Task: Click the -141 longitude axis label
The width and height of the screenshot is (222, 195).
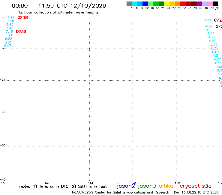Action: (x=133, y=183)
